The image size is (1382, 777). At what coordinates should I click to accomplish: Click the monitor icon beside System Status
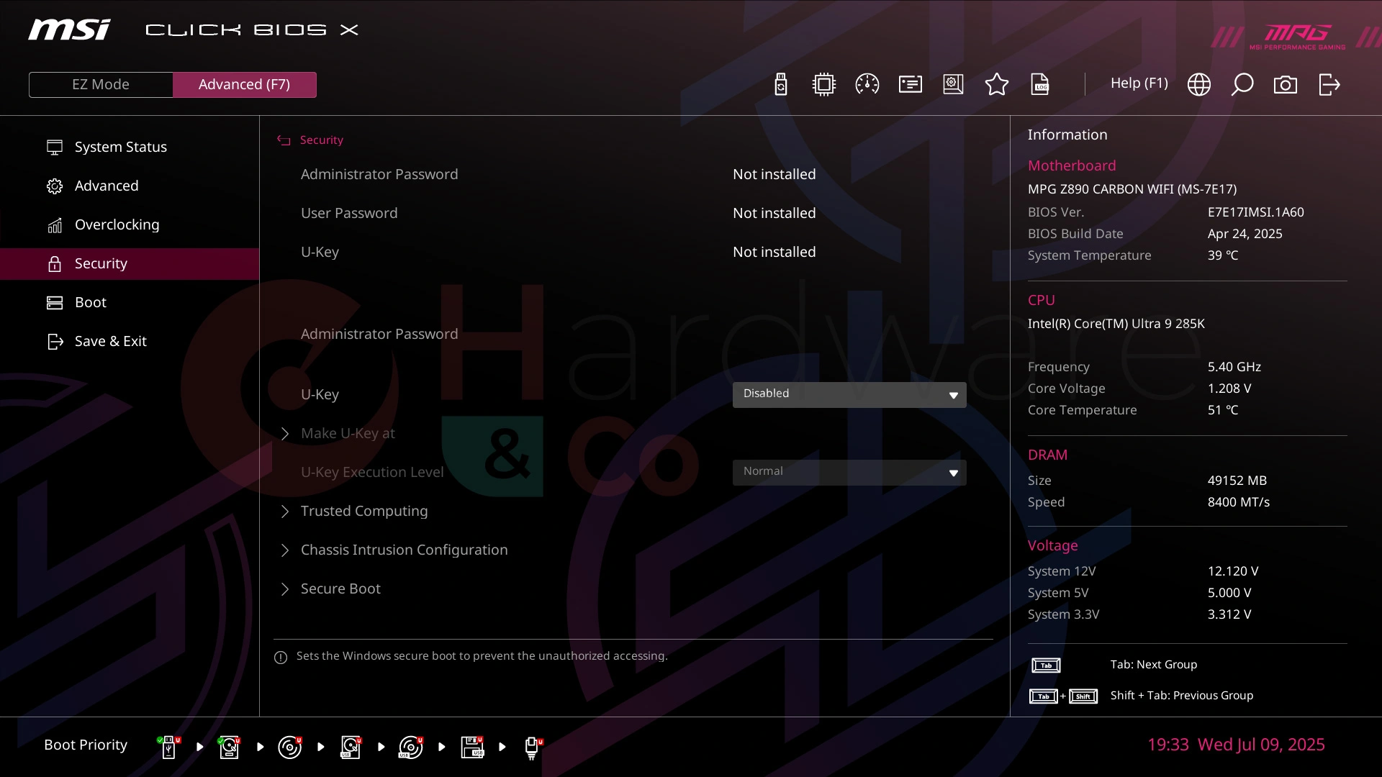click(55, 147)
